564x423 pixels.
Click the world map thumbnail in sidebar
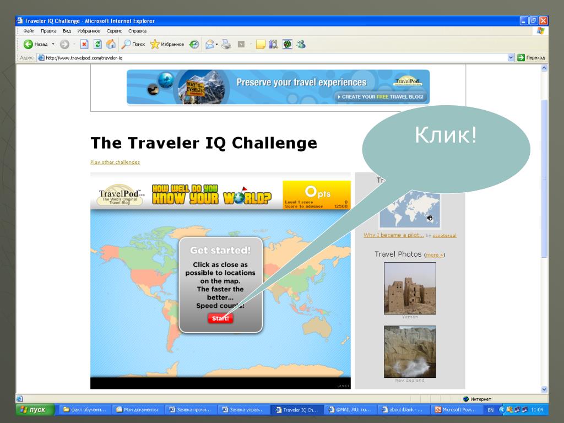(x=410, y=210)
